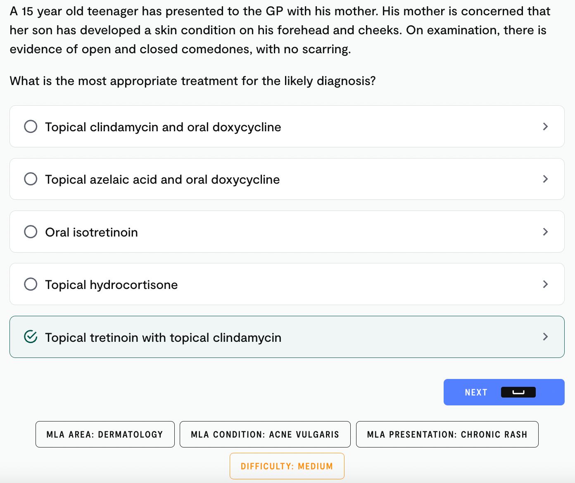The height and width of the screenshot is (483, 575).
Task: Open the Topical hydrocortisone chevron arrow
Action: [545, 284]
